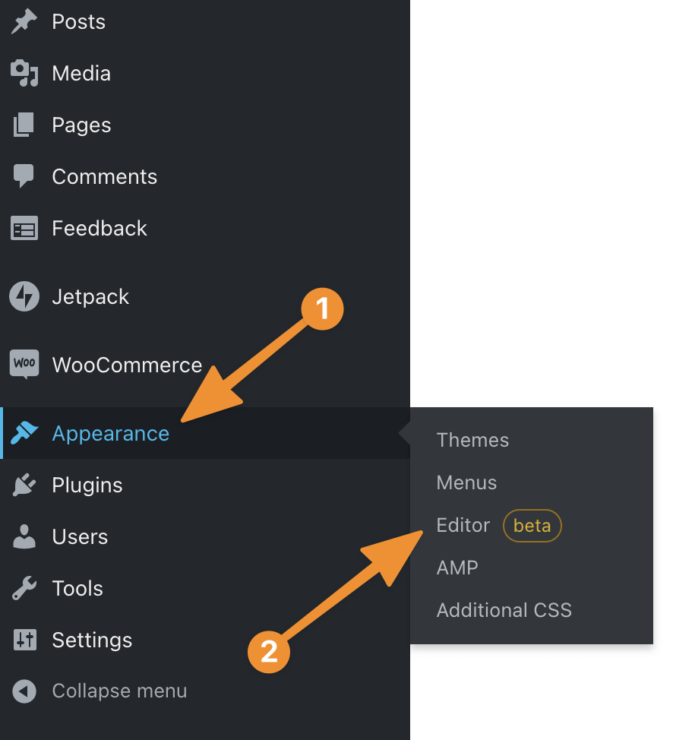
Task: Click the Tools wrench icon
Action: click(24, 588)
